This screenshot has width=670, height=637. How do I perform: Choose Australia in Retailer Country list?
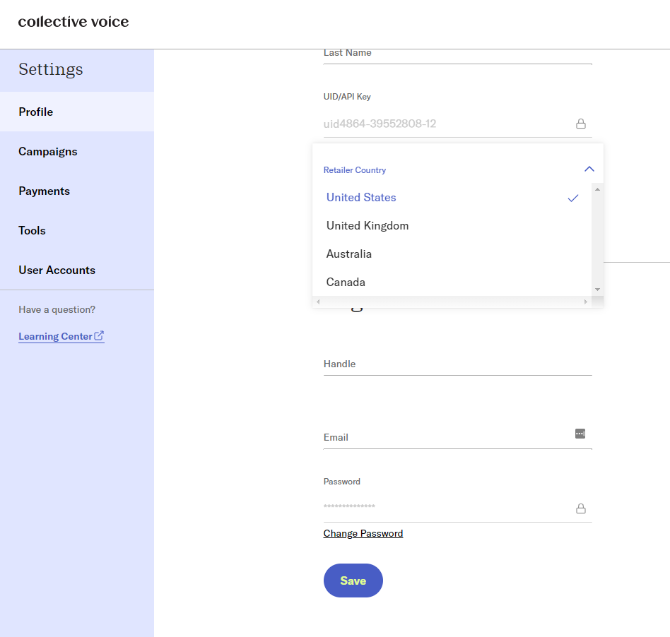point(349,254)
